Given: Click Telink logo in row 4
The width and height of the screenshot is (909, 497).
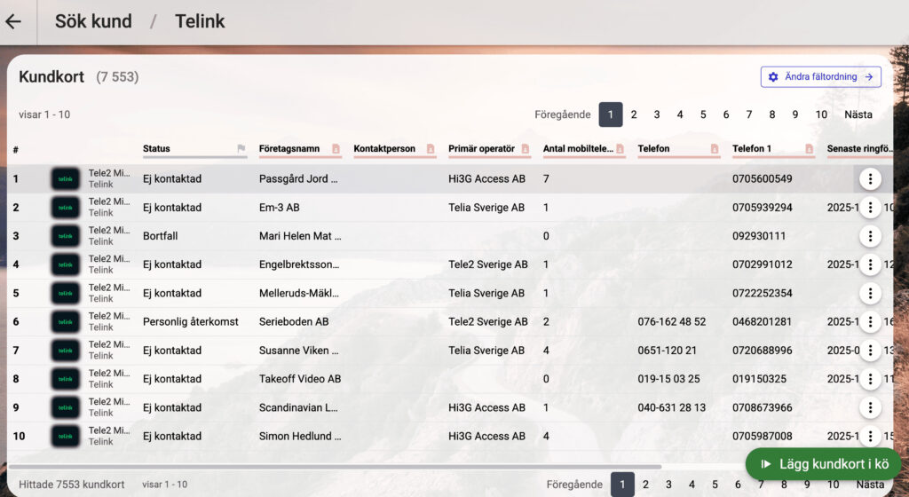Looking at the screenshot, I should [65, 264].
